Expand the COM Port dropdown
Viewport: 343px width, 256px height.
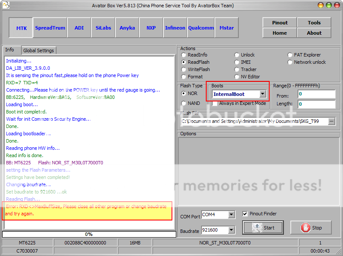coord(231,215)
